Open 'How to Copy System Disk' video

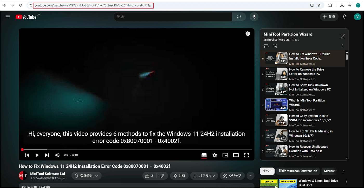(303, 120)
